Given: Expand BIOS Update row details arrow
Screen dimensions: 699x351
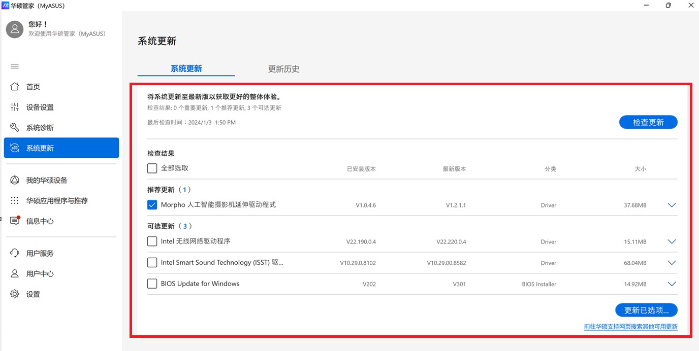Looking at the screenshot, I should 672,284.
